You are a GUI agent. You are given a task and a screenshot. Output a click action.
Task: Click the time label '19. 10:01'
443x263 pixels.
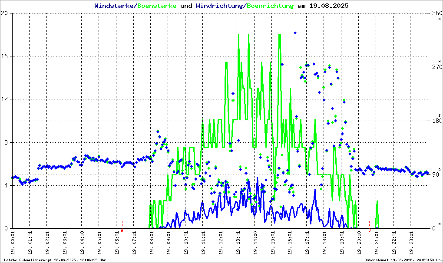pos(186,243)
